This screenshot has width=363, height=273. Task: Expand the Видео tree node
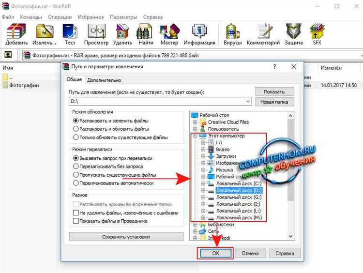203,150
